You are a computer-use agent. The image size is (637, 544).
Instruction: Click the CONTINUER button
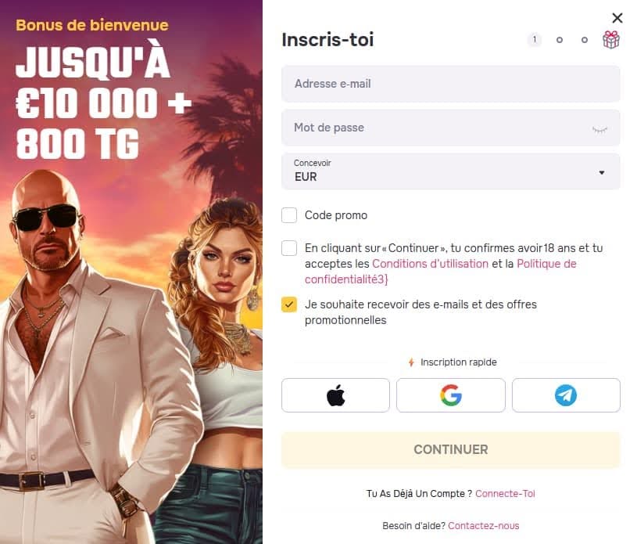pyautogui.click(x=450, y=449)
